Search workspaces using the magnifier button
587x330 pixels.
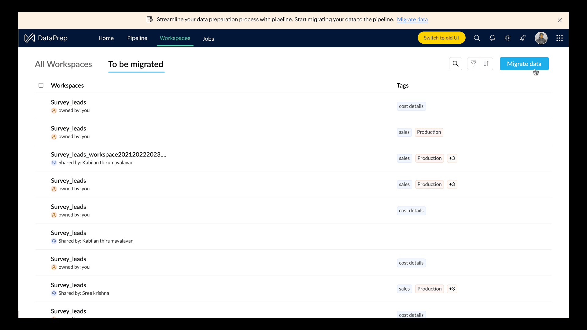click(456, 64)
